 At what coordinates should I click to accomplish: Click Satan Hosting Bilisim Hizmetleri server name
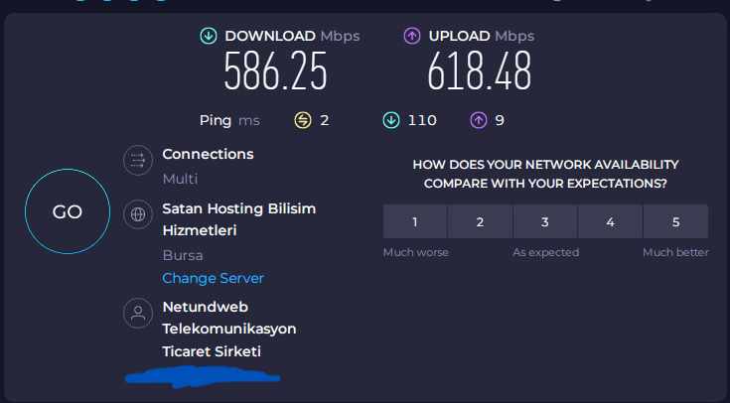pyautogui.click(x=238, y=219)
